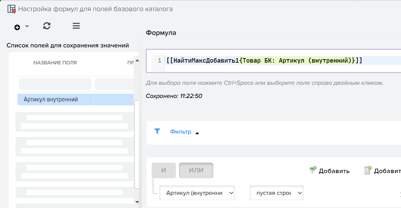Image resolution: width=401 pixels, height=208 pixels.
Task: Open the dropdown arrow beside the plus icon
Action: pos(27,27)
